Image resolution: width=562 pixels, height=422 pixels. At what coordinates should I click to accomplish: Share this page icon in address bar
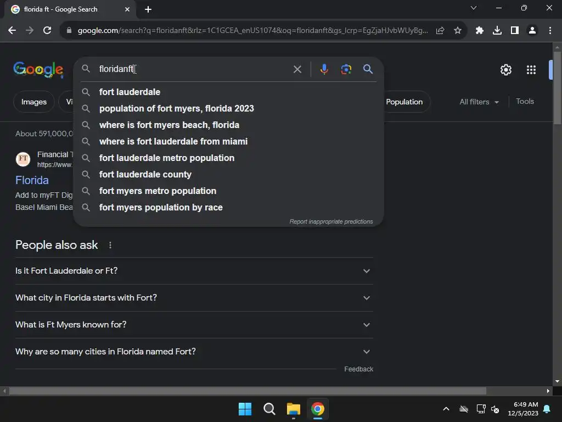tap(440, 31)
